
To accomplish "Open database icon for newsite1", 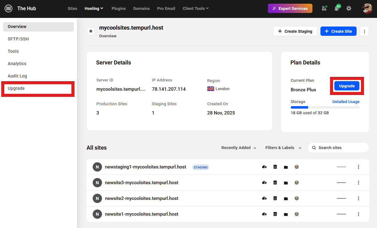I will [x=275, y=214].
